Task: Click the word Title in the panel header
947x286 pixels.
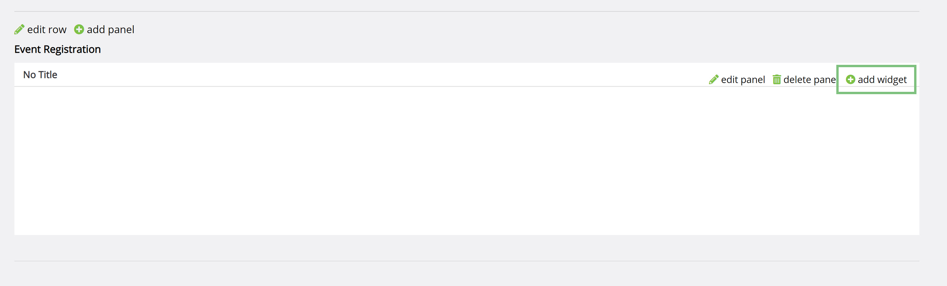Action: (x=48, y=75)
